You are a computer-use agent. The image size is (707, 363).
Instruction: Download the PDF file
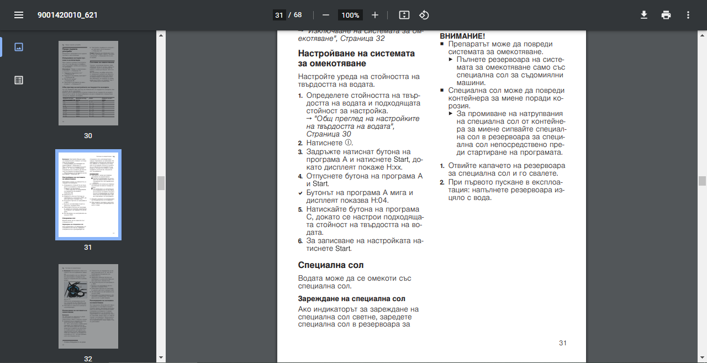[x=643, y=15]
